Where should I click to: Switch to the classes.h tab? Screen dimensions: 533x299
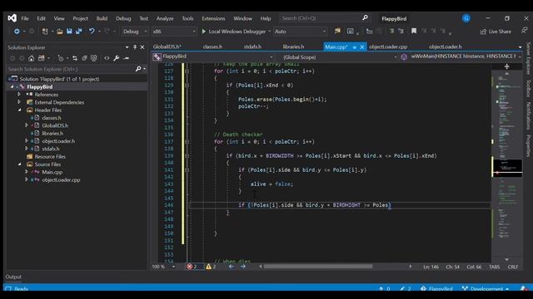212,47
